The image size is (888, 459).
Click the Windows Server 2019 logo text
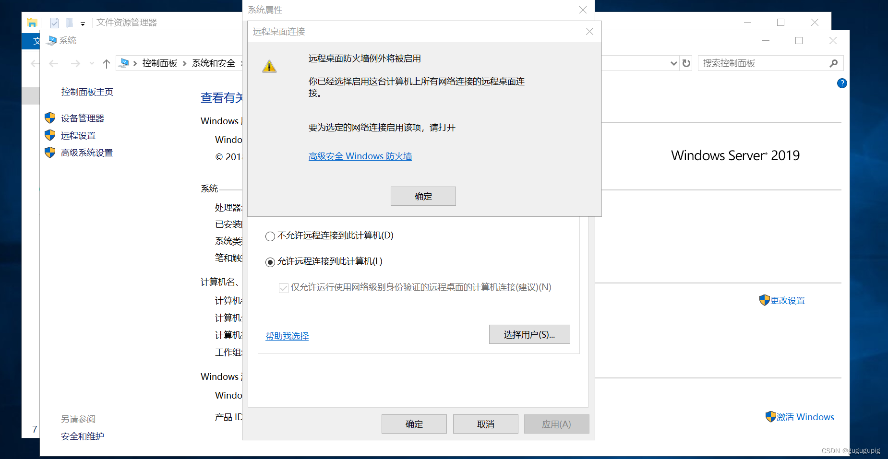(x=735, y=155)
